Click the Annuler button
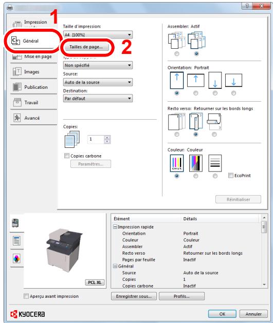The width and height of the screenshot is (273, 323). pyautogui.click(x=253, y=314)
